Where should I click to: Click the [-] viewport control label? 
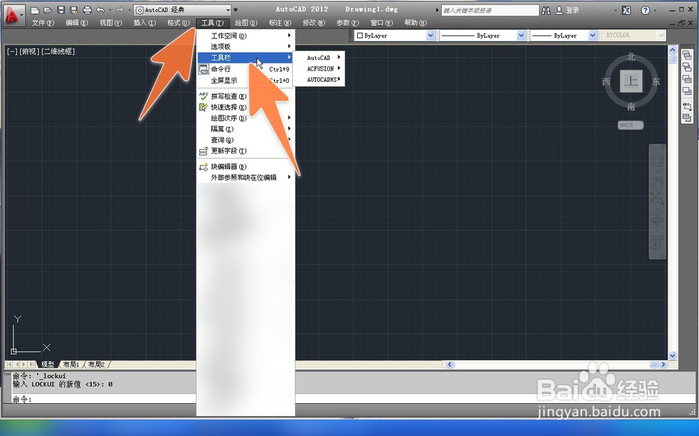coord(12,51)
